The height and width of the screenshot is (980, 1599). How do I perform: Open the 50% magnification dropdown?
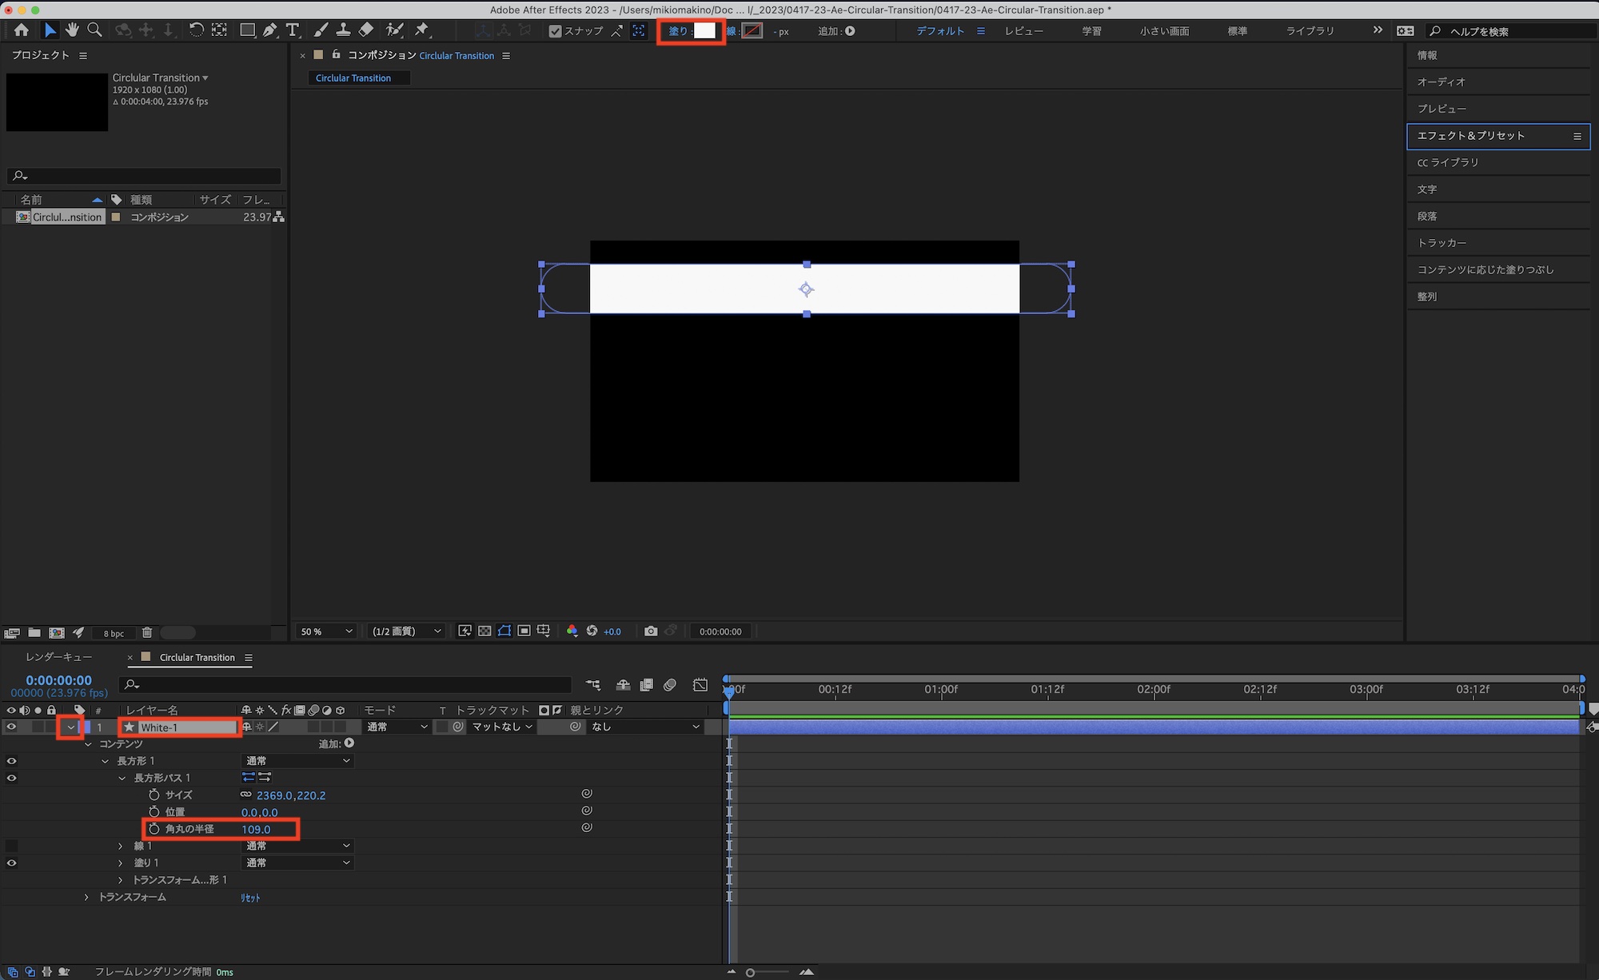326,631
